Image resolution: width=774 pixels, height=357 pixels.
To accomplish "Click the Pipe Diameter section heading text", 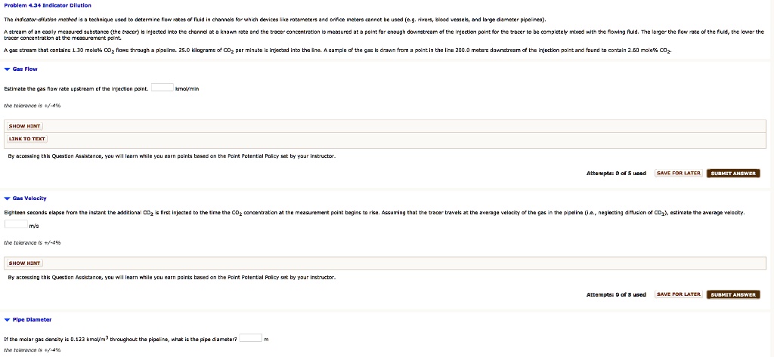I will point(33,320).
